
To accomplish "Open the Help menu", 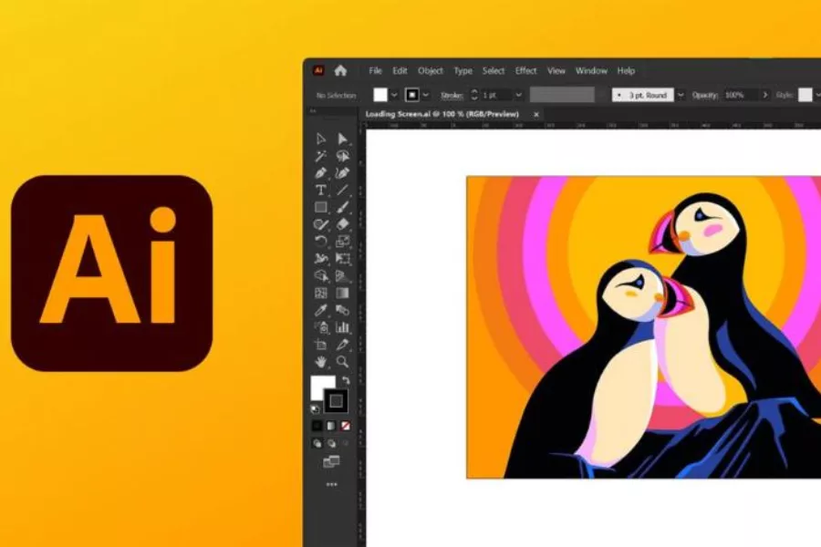I will (x=626, y=71).
